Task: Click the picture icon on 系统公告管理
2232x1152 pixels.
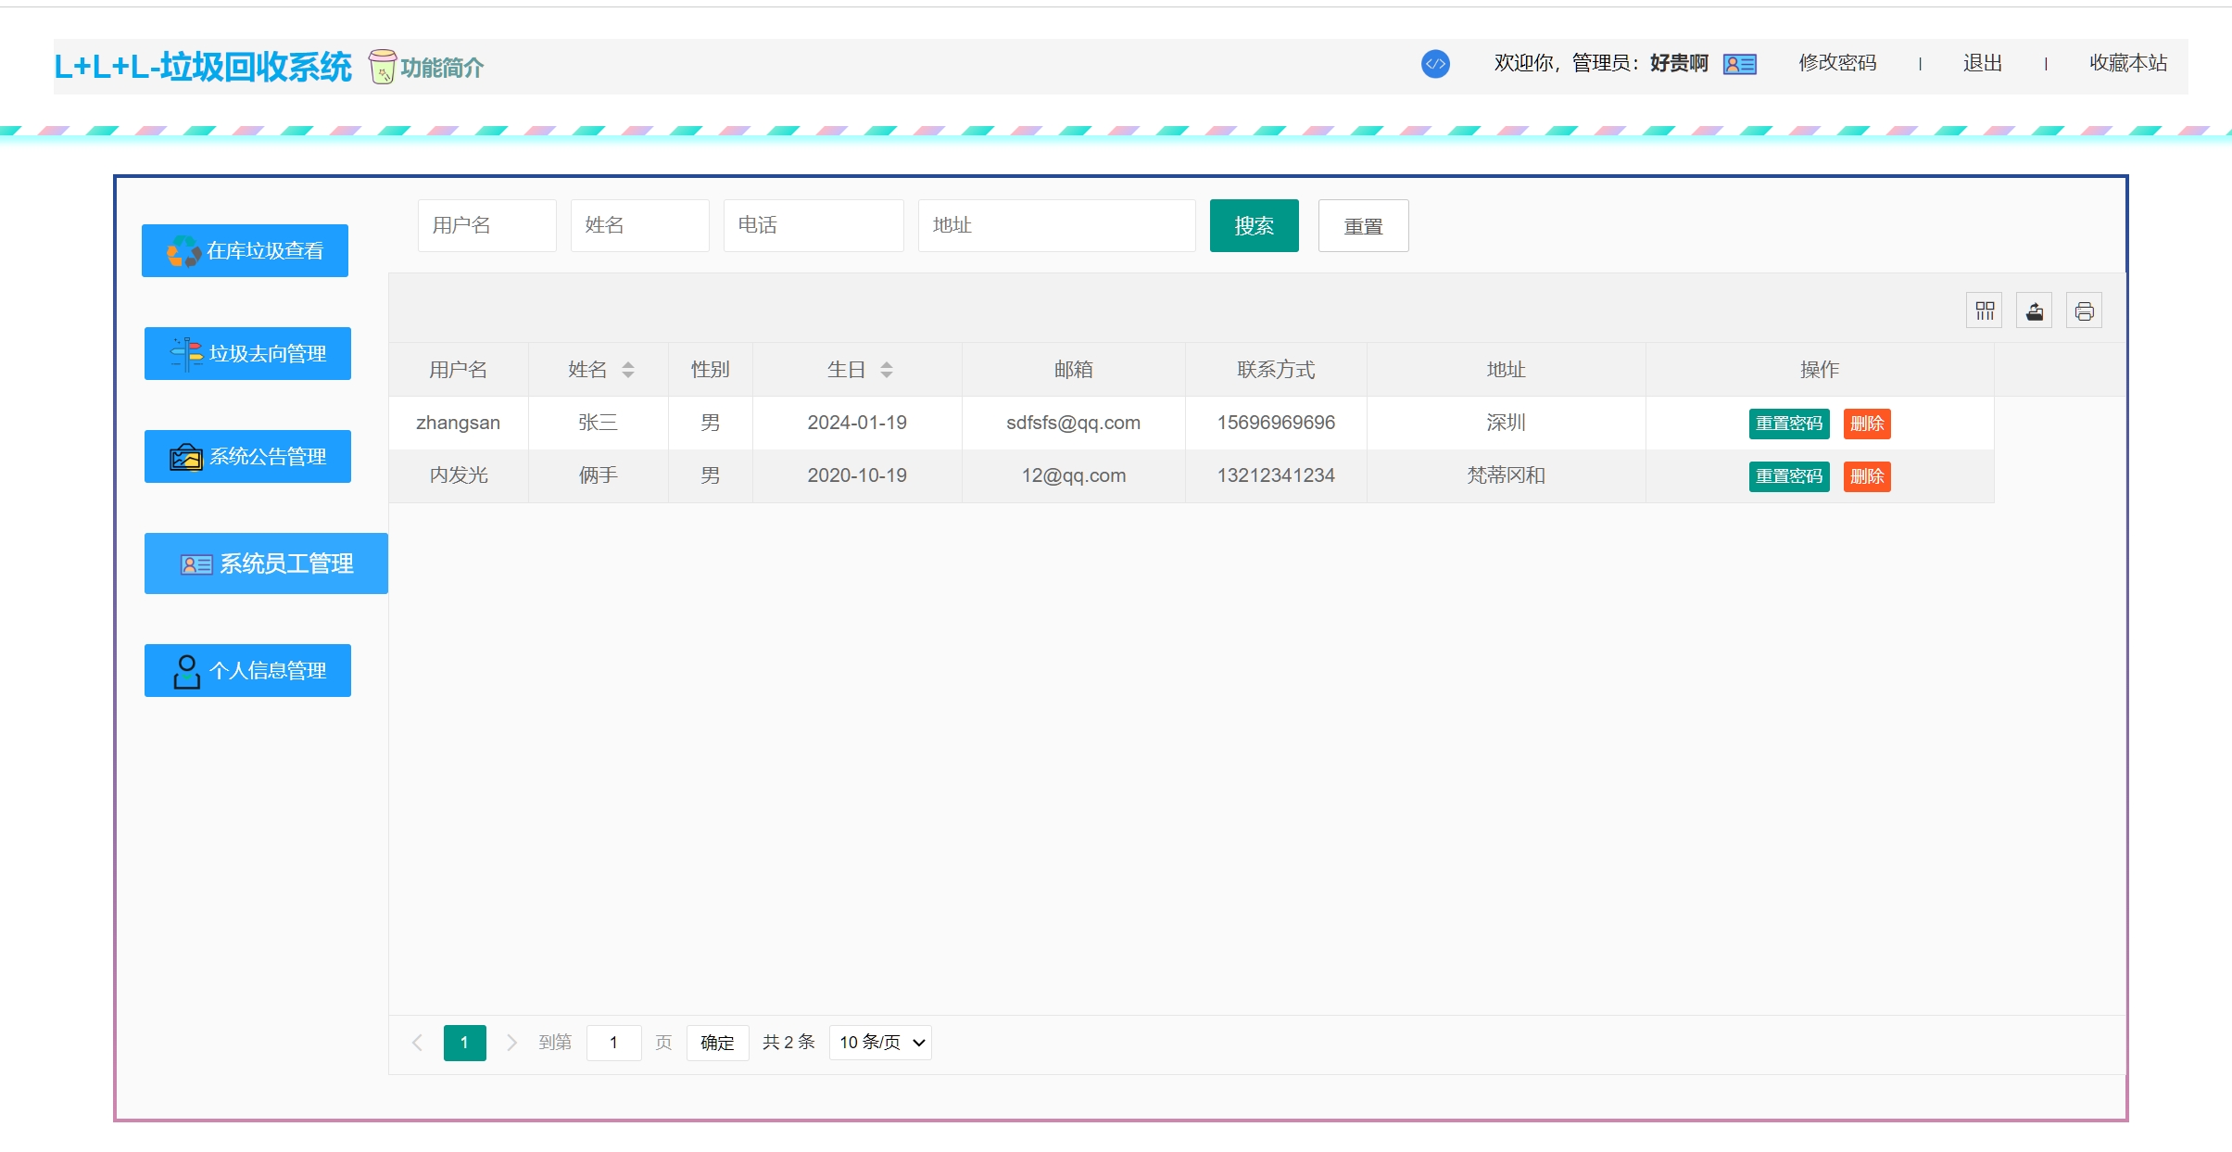Action: click(186, 457)
